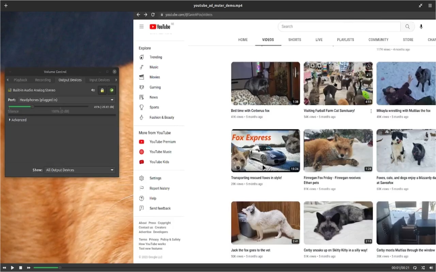The width and height of the screenshot is (436, 272).
Task: Open Sports in Explore sidebar
Action: pos(154,107)
